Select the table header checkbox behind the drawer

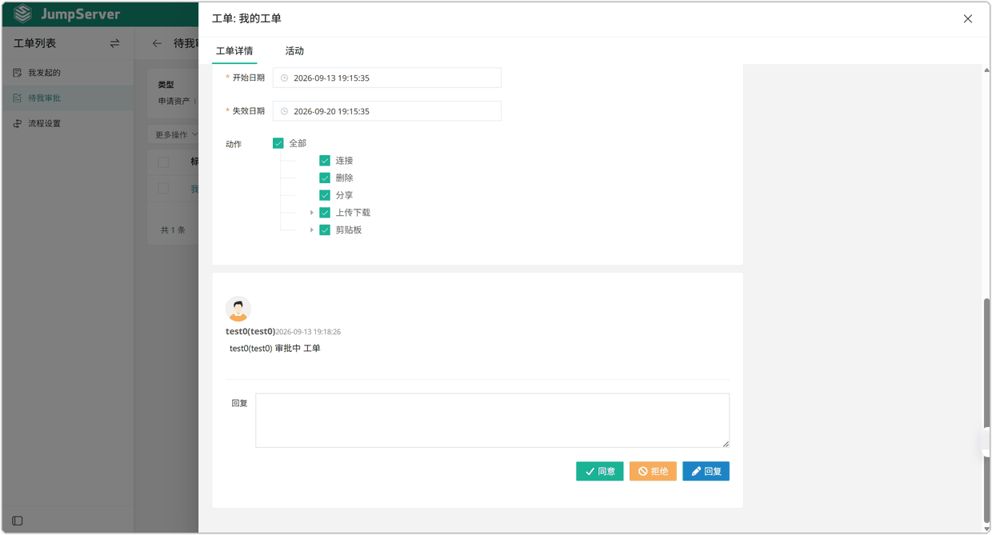[x=163, y=162]
